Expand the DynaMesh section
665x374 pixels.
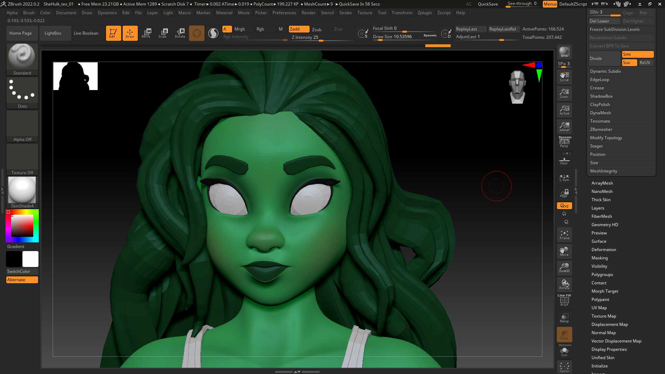[x=600, y=113]
